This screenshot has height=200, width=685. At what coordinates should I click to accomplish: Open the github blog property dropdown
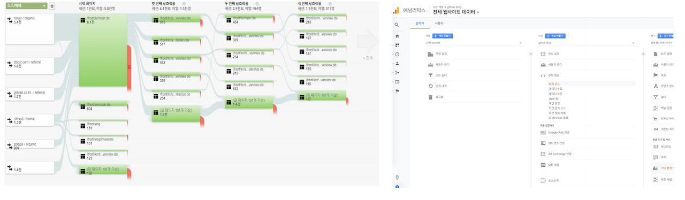click(x=588, y=42)
